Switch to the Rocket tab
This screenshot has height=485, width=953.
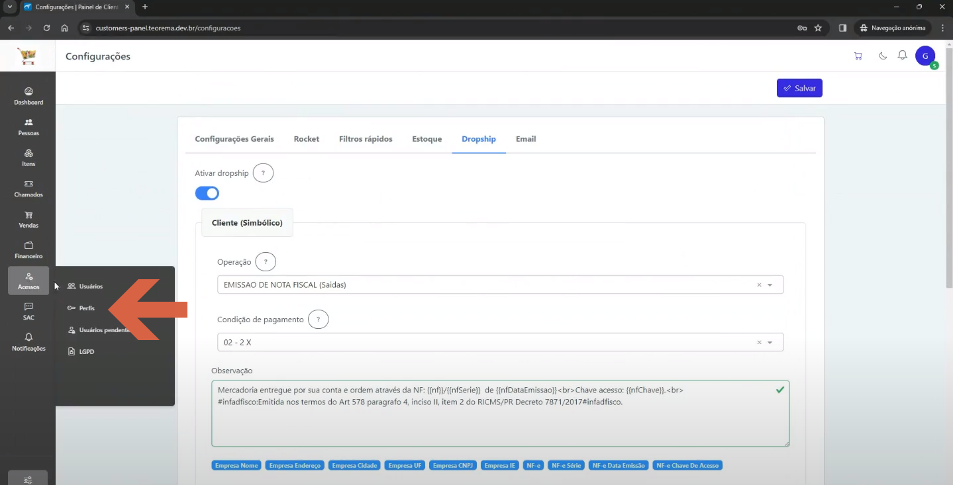pos(307,139)
